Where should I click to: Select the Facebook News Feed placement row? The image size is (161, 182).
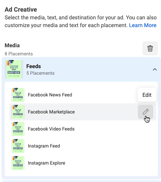83,95
